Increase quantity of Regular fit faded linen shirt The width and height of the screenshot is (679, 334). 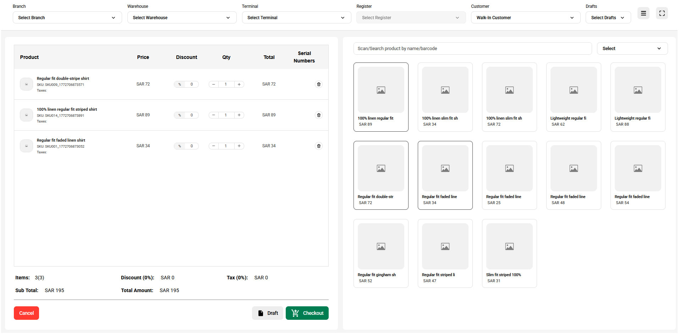[x=239, y=146]
